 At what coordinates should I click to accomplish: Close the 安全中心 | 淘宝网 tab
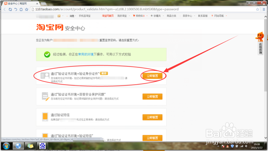37,3
